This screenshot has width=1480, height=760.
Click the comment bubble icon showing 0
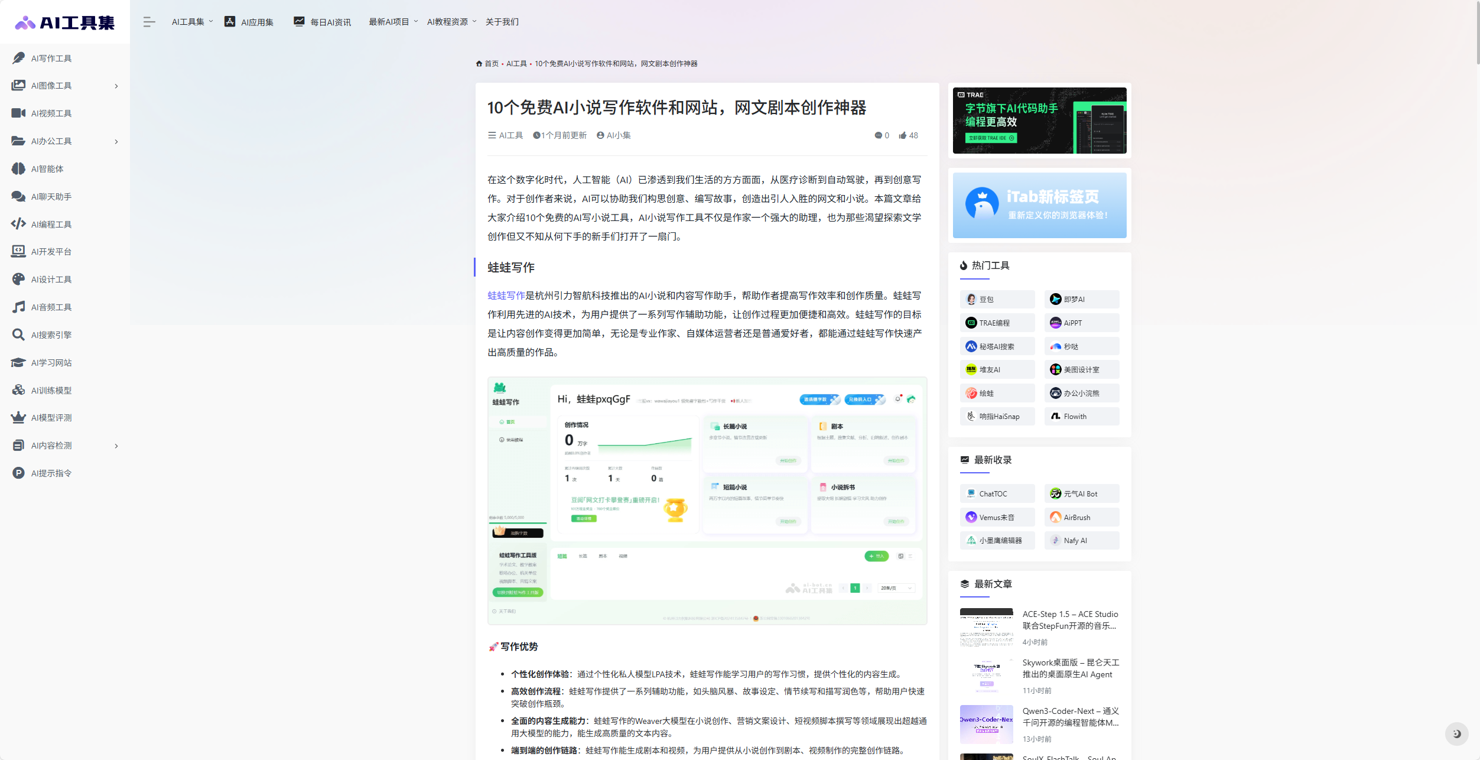click(x=879, y=135)
